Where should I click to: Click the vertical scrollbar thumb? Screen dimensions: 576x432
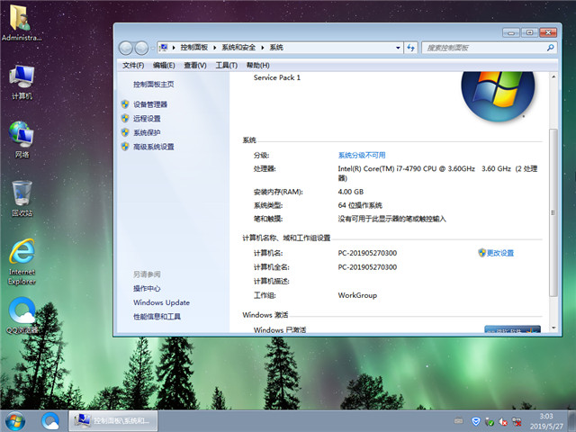click(x=553, y=212)
